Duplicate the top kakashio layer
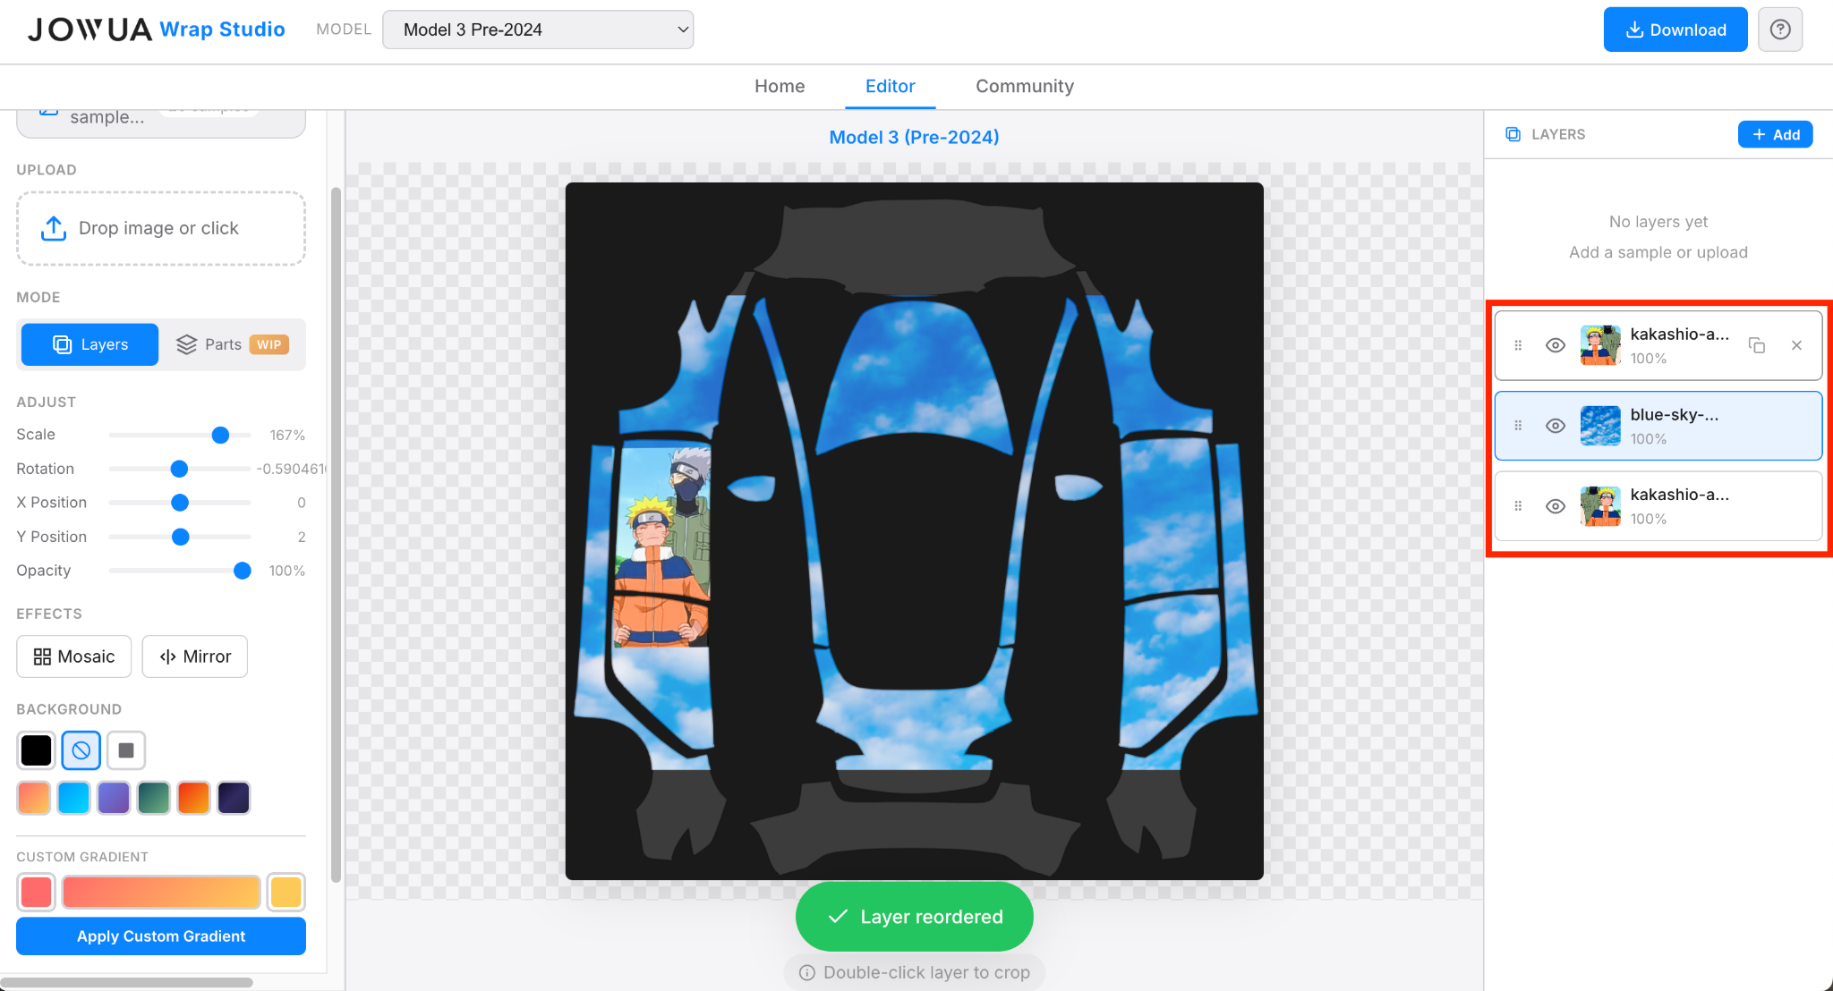This screenshot has height=991, width=1833. click(x=1756, y=345)
